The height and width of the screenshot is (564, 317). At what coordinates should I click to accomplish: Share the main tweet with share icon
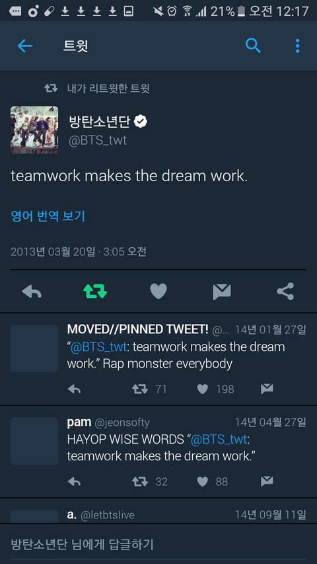285,292
